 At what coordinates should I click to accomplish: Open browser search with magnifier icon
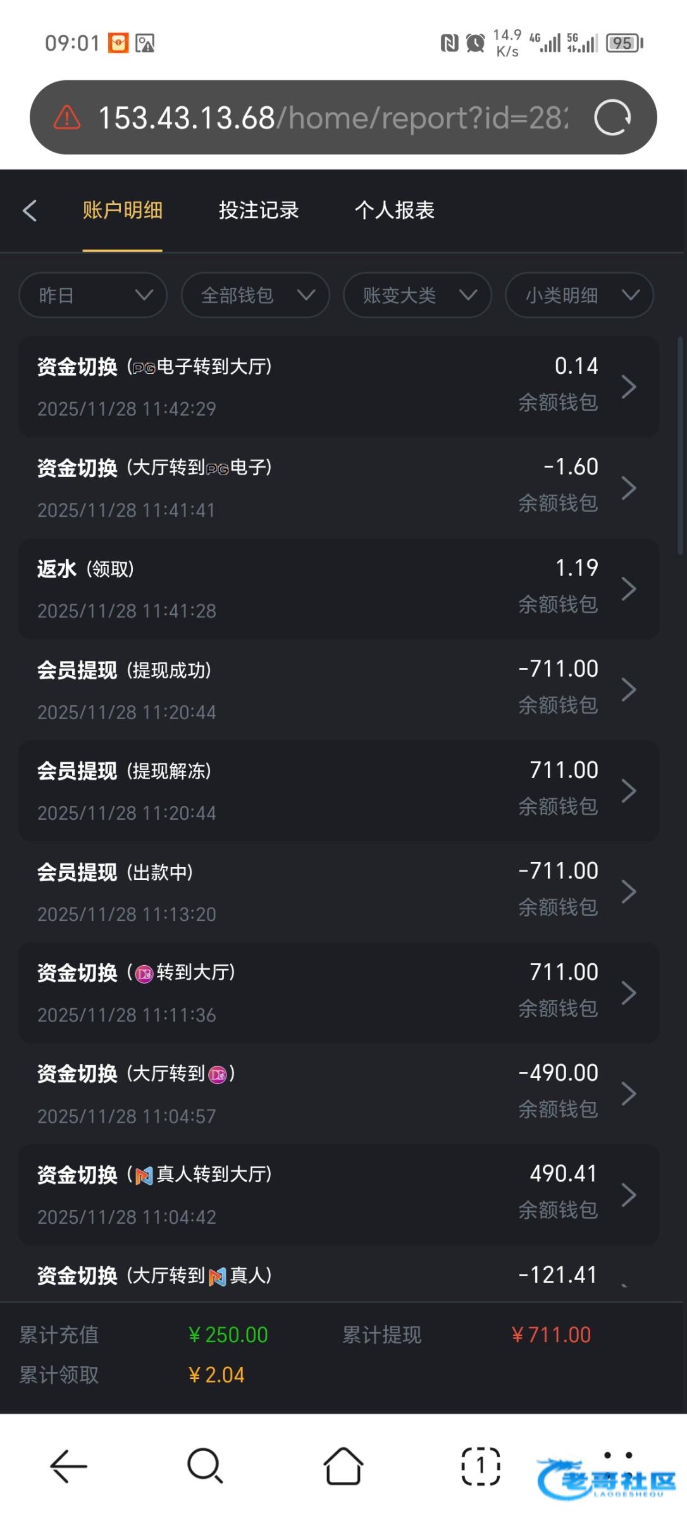coord(205,1466)
